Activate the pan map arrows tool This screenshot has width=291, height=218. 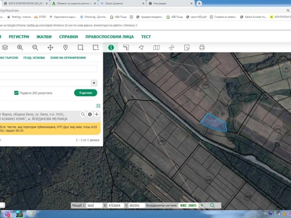click(50, 48)
